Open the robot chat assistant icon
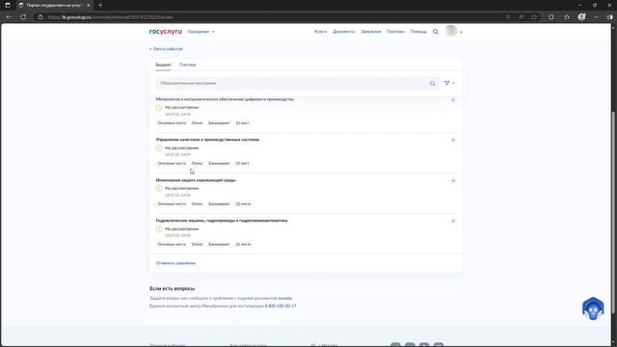 click(593, 308)
